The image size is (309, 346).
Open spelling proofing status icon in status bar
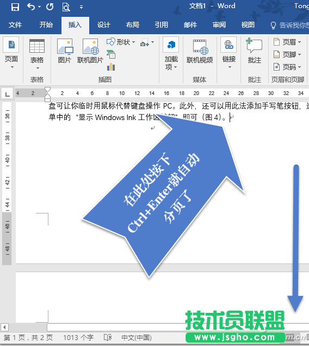(108, 337)
